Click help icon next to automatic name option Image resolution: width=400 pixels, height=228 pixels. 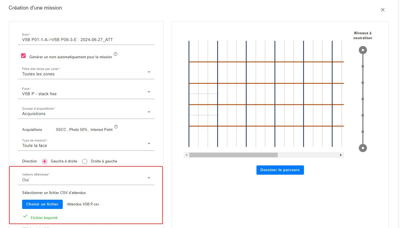pos(116,54)
